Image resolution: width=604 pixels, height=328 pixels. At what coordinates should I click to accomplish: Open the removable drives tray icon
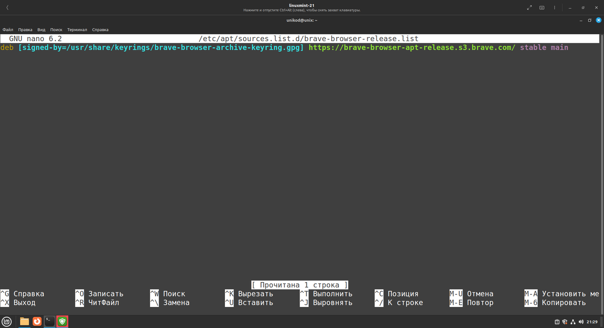557,321
